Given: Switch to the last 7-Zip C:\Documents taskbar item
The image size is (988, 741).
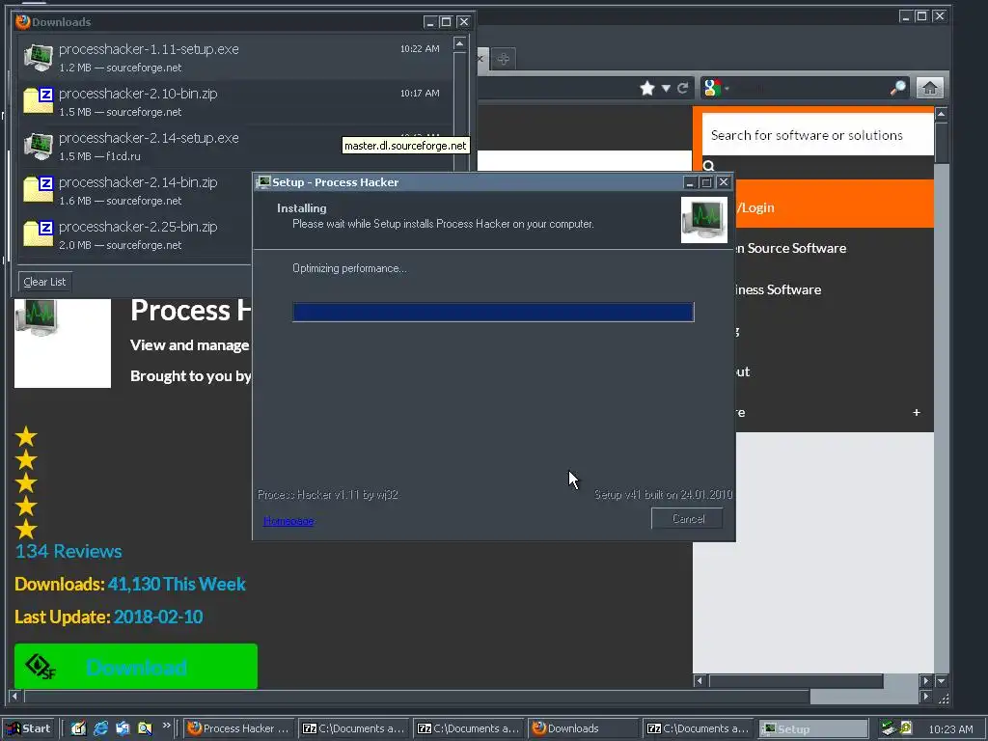Looking at the screenshot, I should pyautogui.click(x=699, y=728).
